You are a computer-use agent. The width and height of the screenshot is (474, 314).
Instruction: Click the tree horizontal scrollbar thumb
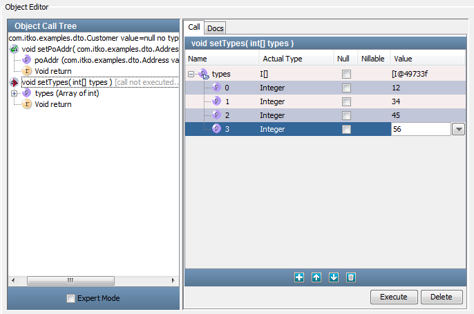[x=70, y=280]
